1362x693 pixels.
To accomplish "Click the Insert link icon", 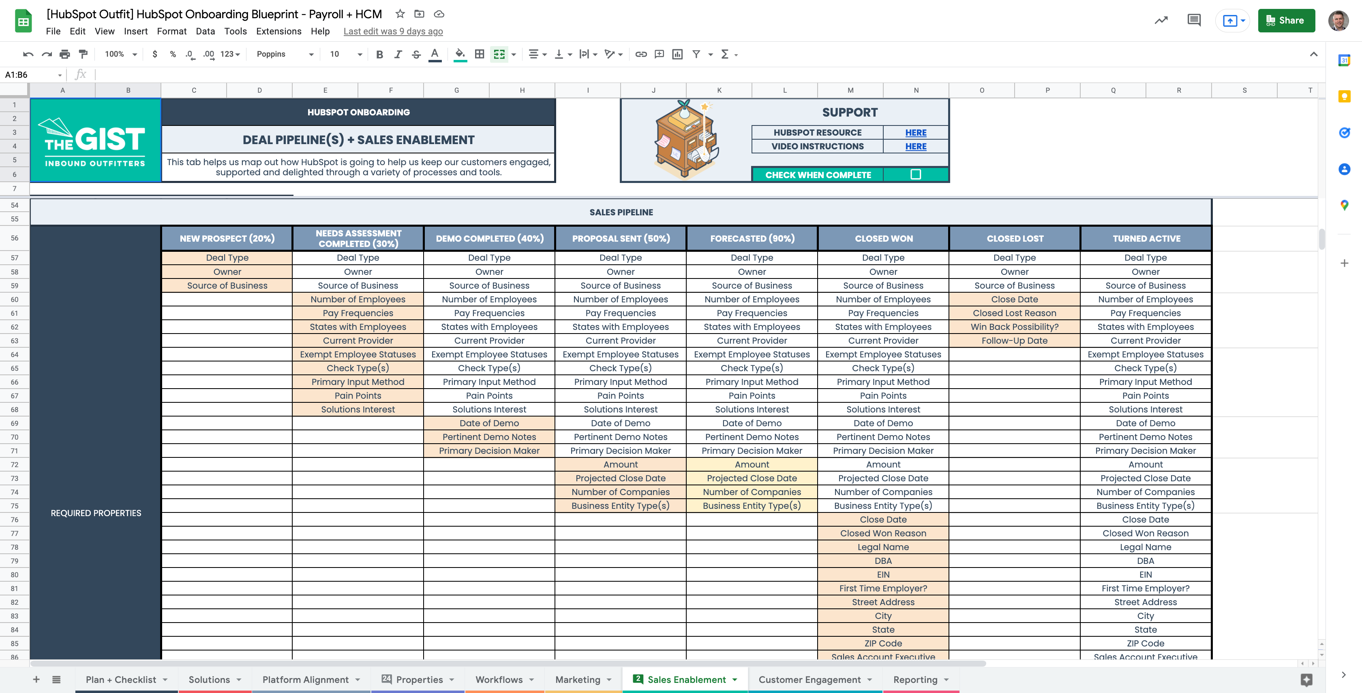I will point(641,54).
